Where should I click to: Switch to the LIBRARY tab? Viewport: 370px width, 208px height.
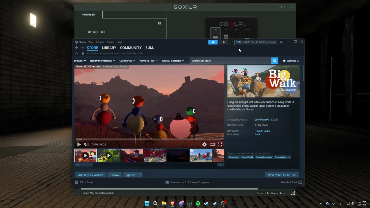pyautogui.click(x=109, y=48)
